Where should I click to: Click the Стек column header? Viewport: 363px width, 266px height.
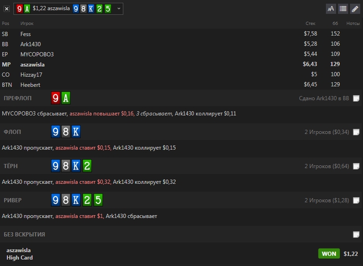(x=311, y=24)
